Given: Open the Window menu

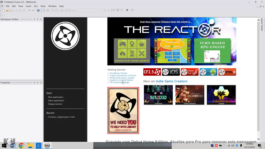Looking at the screenshot, I should [52, 6].
